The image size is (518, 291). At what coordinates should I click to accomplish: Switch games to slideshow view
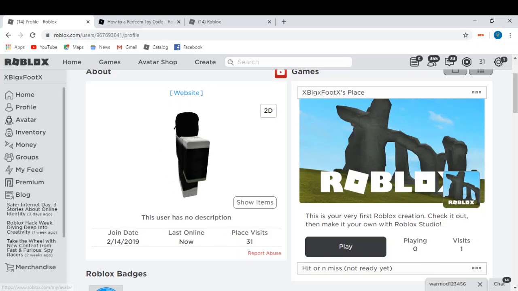[455, 72]
